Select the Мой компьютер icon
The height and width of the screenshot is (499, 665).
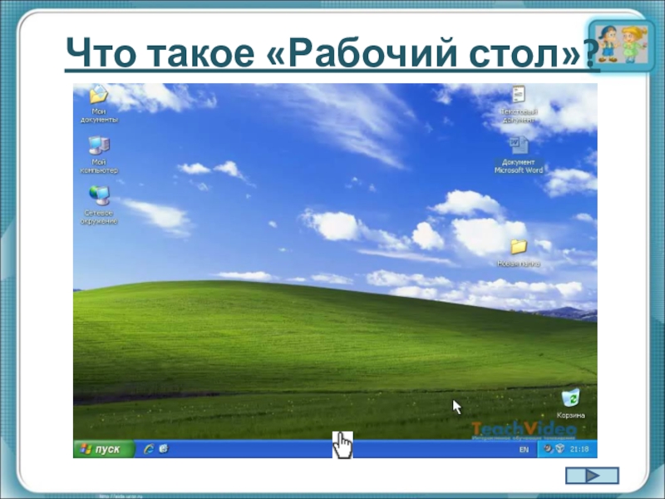[99, 155]
